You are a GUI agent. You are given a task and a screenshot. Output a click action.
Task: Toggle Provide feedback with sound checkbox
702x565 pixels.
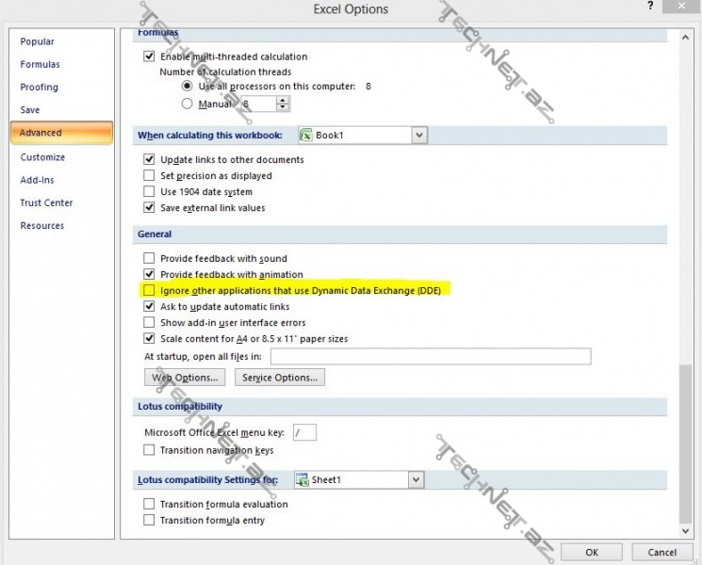click(149, 259)
